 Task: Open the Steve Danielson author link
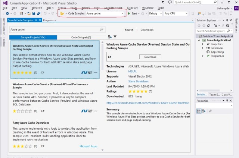[138, 82]
